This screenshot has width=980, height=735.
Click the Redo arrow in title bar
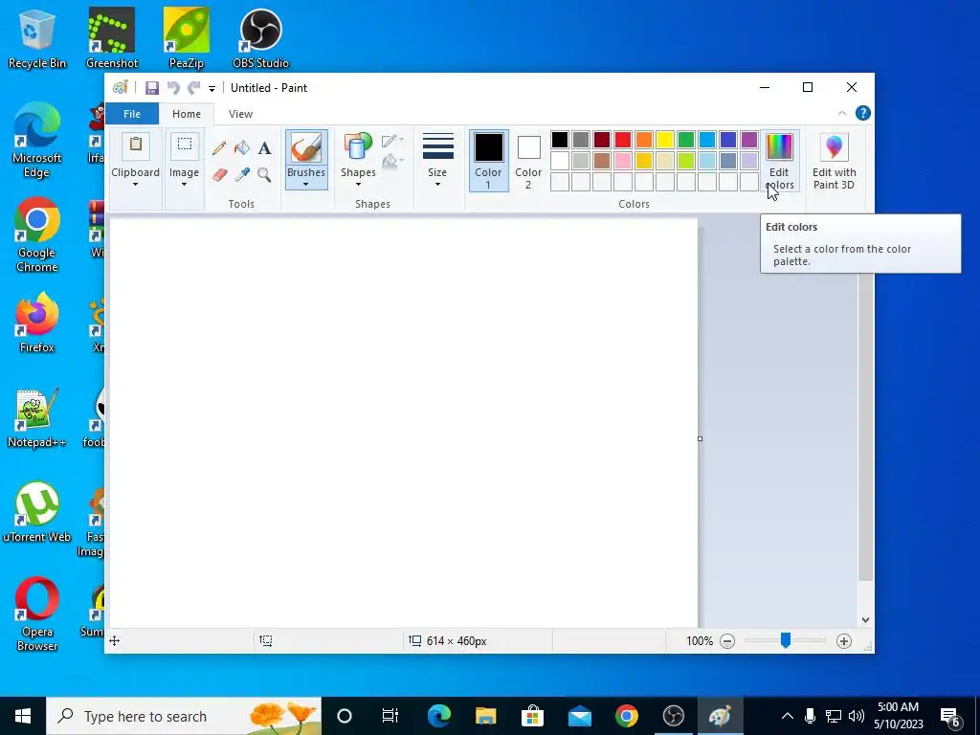pos(194,88)
